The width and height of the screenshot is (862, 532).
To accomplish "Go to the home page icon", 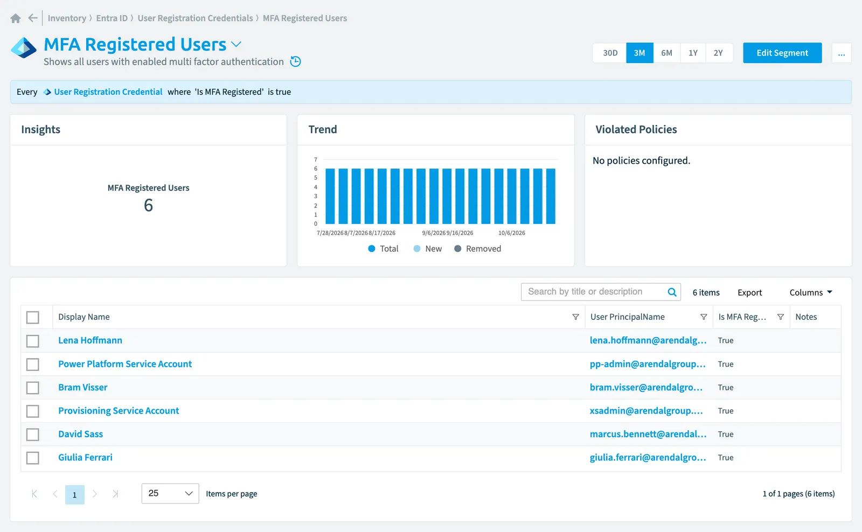I will [16, 18].
